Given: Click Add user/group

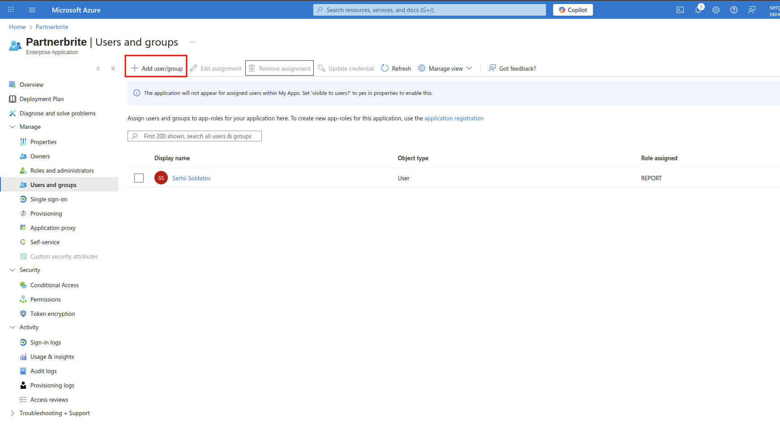Looking at the screenshot, I should click(157, 68).
